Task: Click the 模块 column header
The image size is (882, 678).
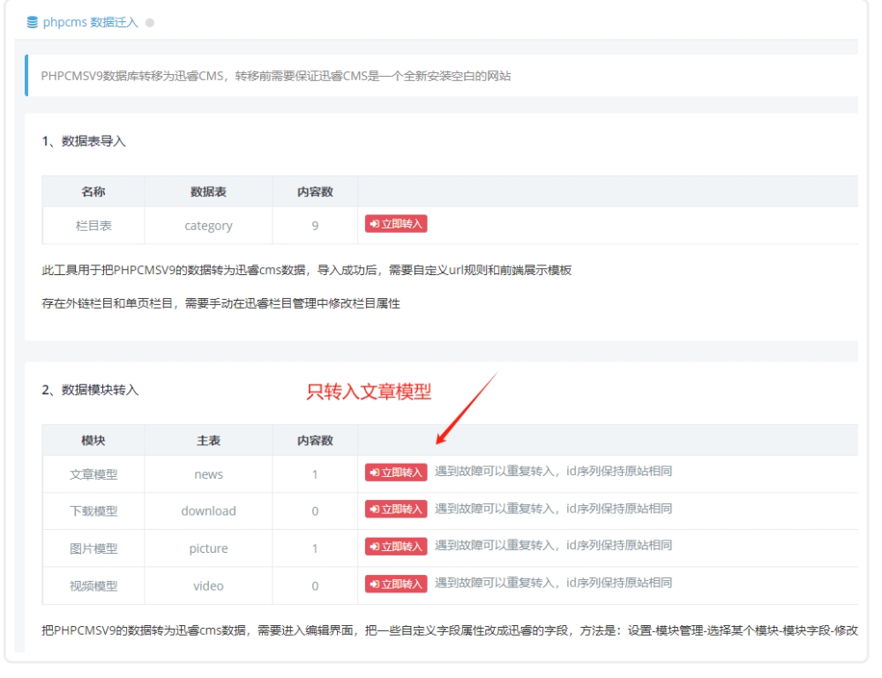Action: [x=93, y=440]
